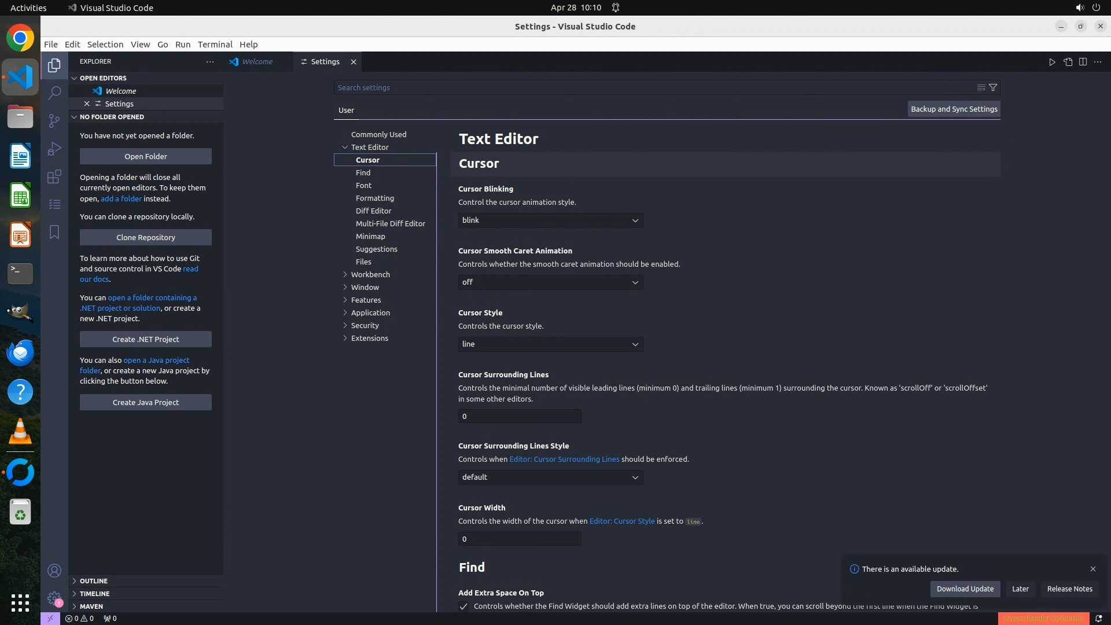Expand the TIMELINE section
This screenshot has height=625, width=1111.
(94, 594)
